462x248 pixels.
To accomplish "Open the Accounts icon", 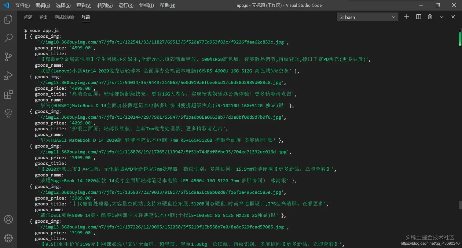I will 8,219.
